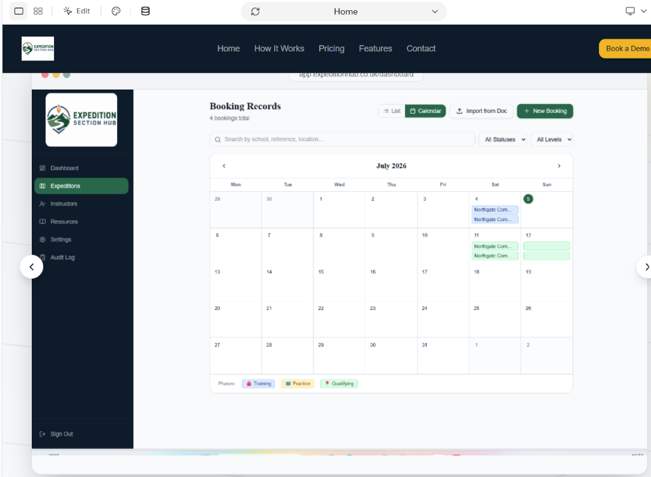651x477 pixels.
Task: Select Expeditions in the sidebar
Action: pyautogui.click(x=81, y=186)
